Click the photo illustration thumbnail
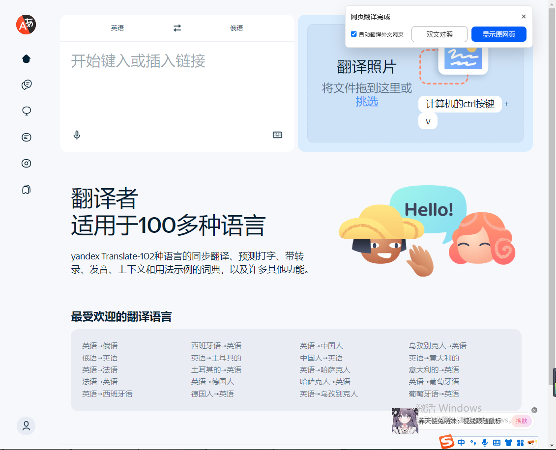This screenshot has width=556, height=450. [x=463, y=60]
